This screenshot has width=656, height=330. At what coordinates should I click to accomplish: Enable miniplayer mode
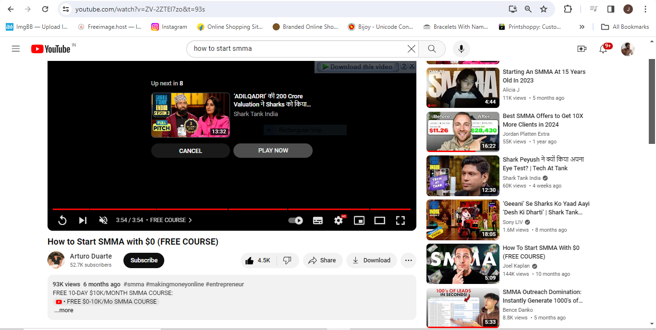(x=359, y=220)
